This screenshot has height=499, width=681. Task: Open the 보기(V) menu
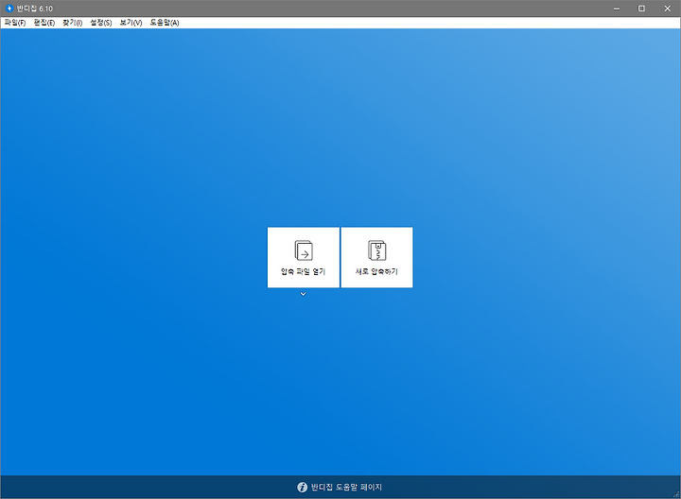pyautogui.click(x=131, y=23)
